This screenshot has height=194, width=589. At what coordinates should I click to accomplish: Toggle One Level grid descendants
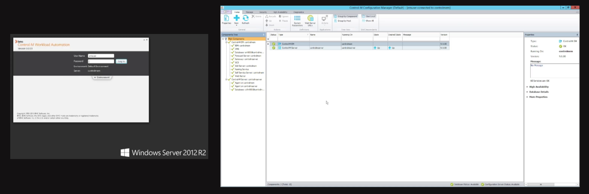(369, 16)
